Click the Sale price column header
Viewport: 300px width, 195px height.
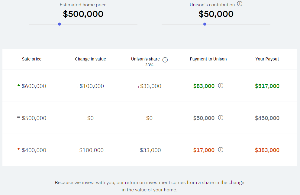[x=31, y=59]
